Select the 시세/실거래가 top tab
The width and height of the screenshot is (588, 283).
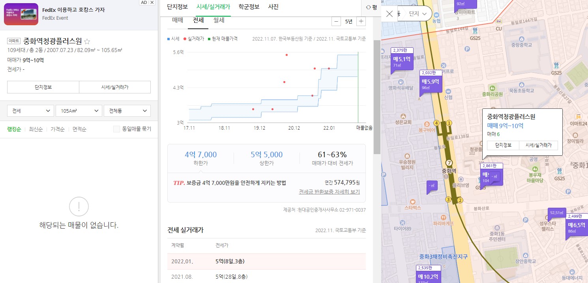213,7
